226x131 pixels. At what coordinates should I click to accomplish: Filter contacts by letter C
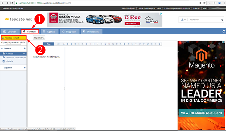[71, 44]
